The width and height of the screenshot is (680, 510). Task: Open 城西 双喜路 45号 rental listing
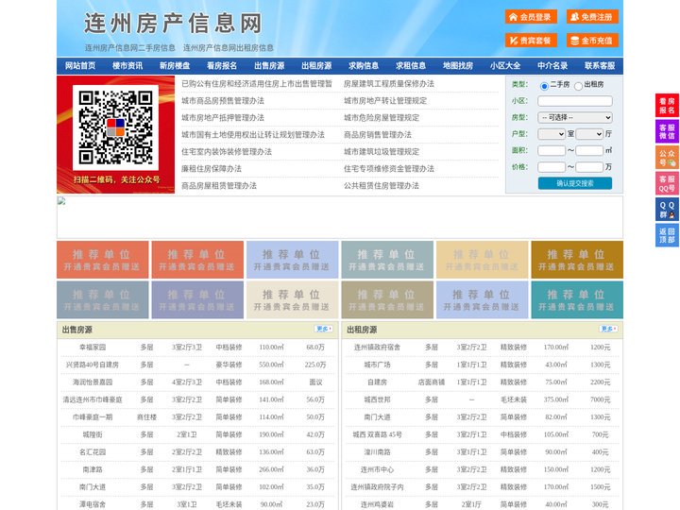[377, 434]
